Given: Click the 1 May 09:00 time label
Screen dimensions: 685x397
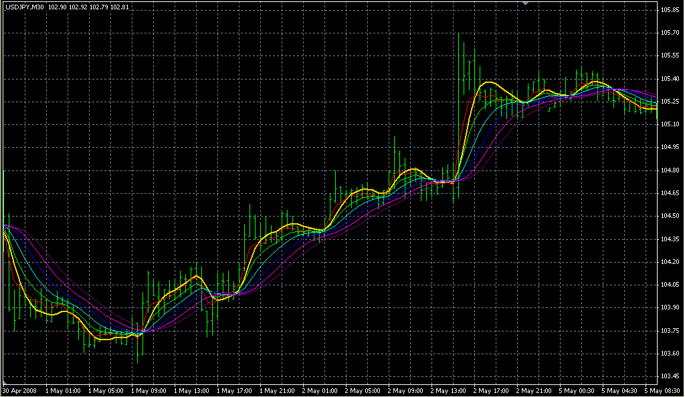Looking at the screenshot, I should [x=149, y=390].
